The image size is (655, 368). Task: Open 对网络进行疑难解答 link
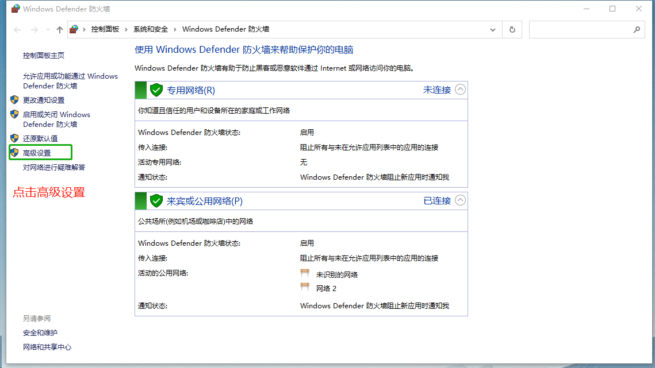54,167
